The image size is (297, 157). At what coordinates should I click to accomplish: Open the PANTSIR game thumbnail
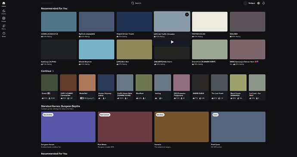click(210, 22)
